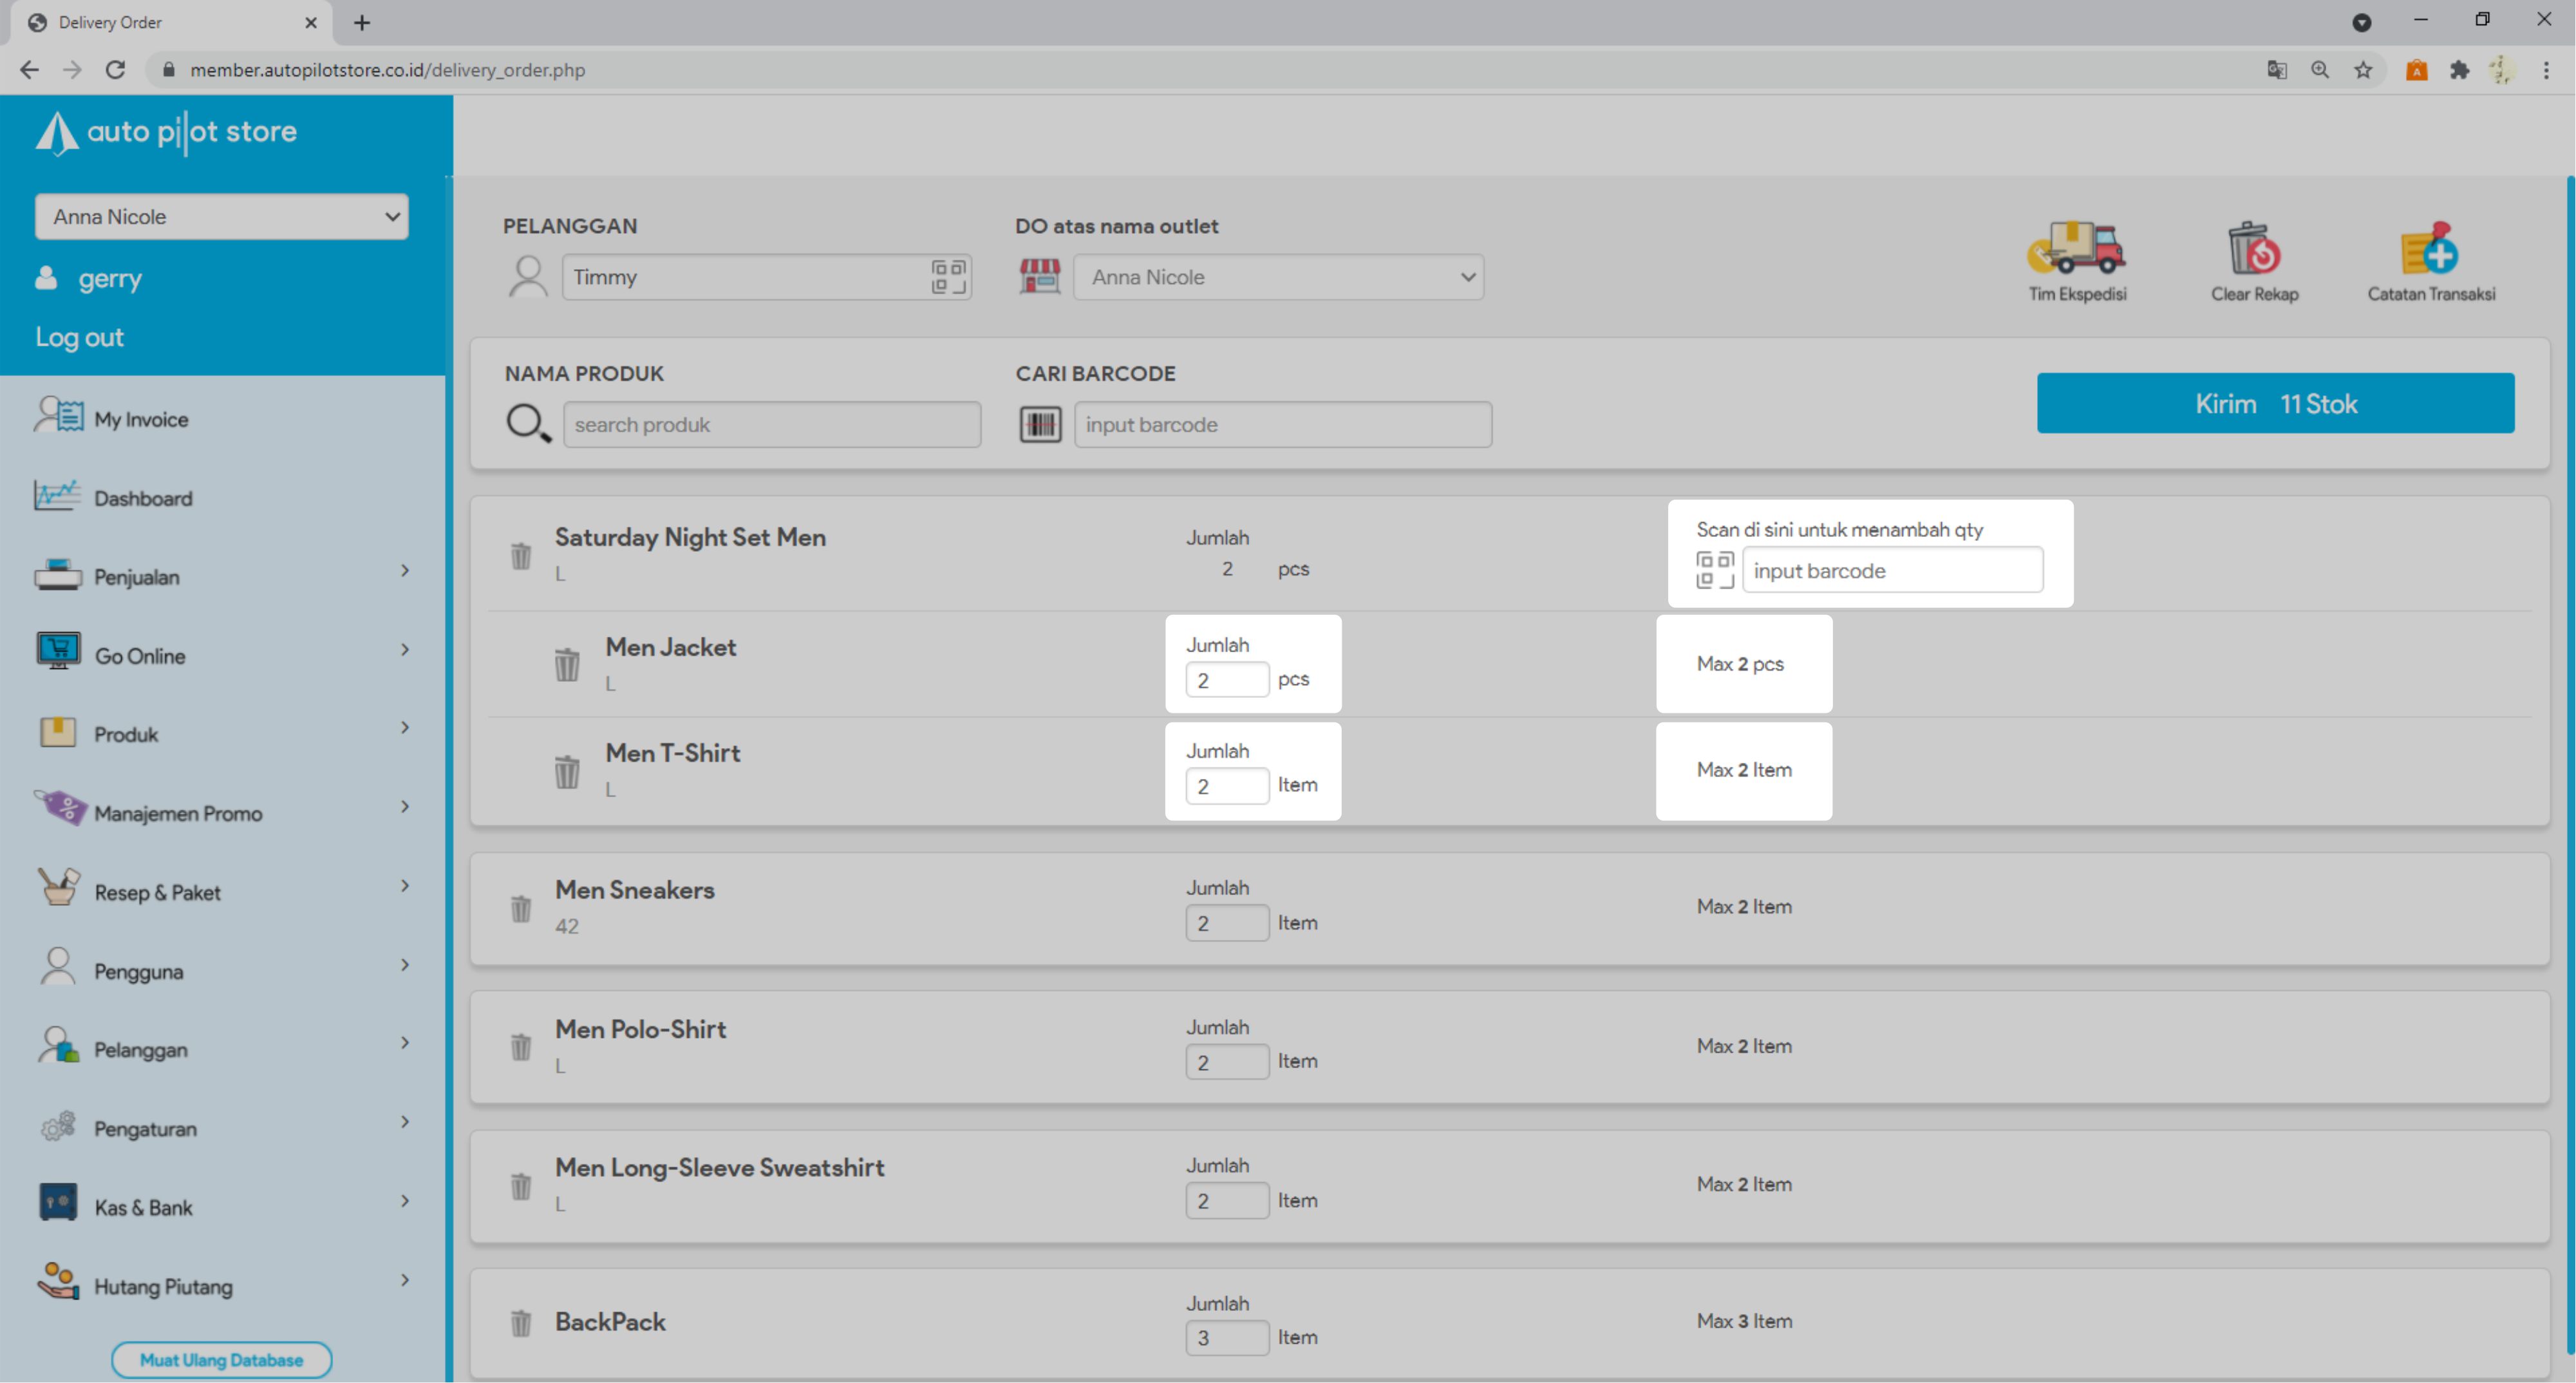Open Catatan Transaksi notes icon
The width and height of the screenshot is (2576, 1383).
pyautogui.click(x=2430, y=250)
